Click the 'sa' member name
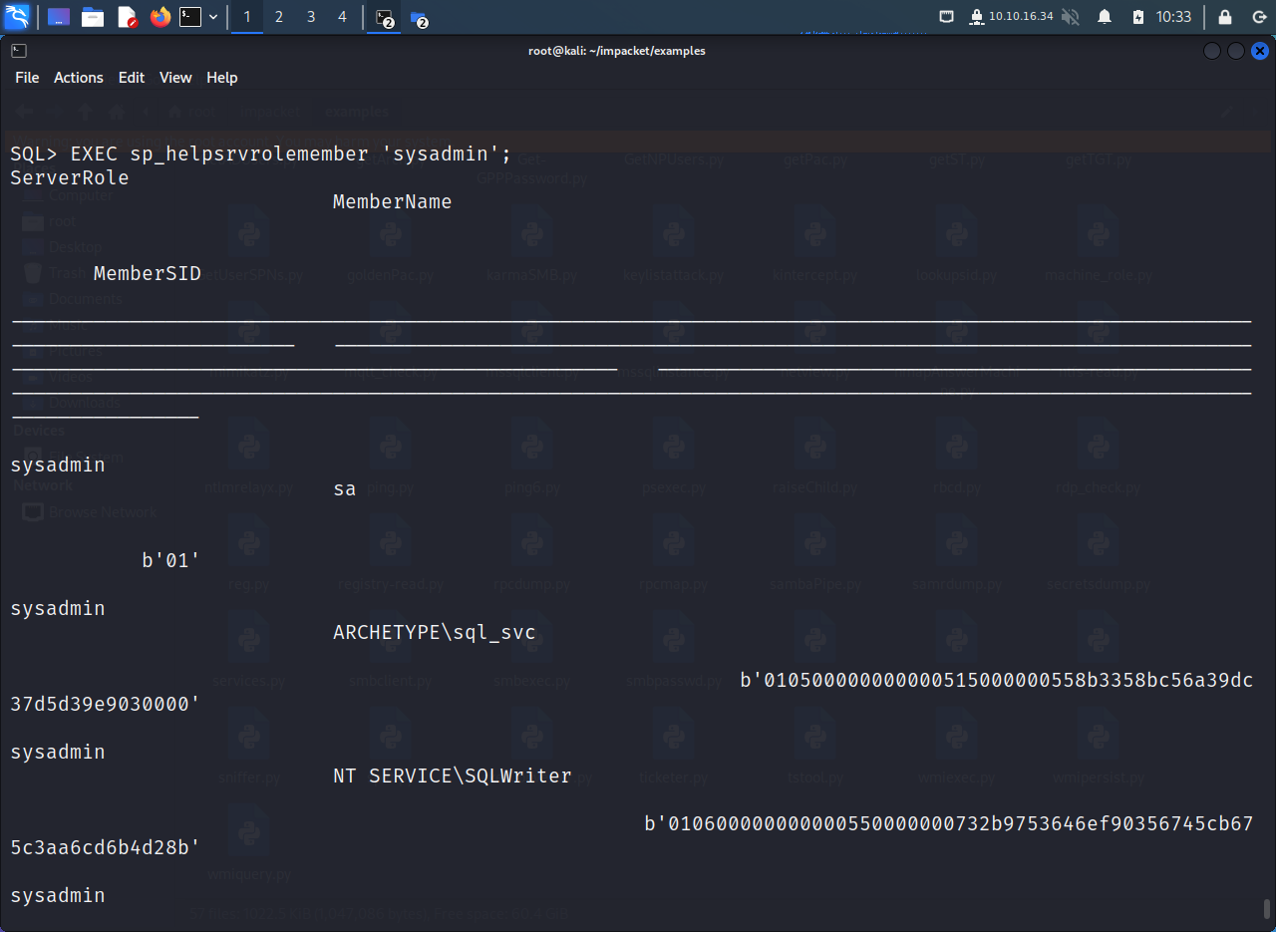This screenshot has width=1276, height=932. pyautogui.click(x=345, y=489)
